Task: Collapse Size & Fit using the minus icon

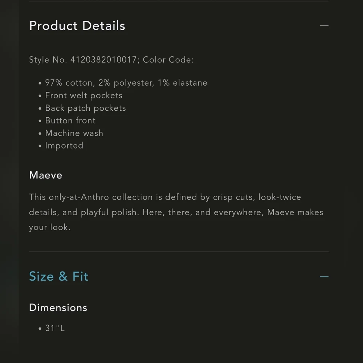Action: pos(324,277)
